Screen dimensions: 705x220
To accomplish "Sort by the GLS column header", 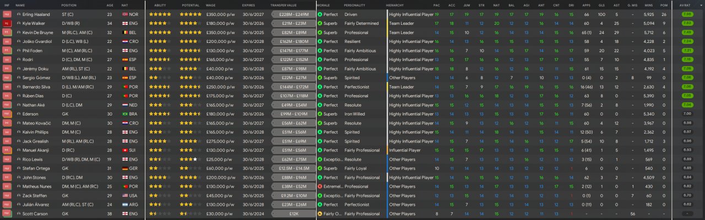I will 602,4.
